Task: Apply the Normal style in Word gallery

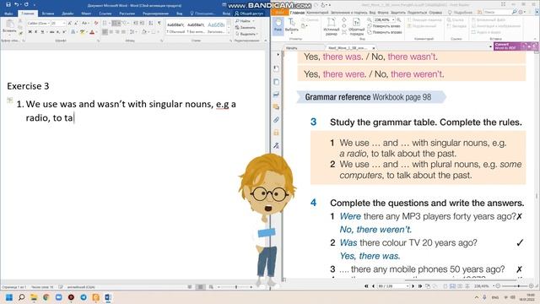Action: click(175, 28)
